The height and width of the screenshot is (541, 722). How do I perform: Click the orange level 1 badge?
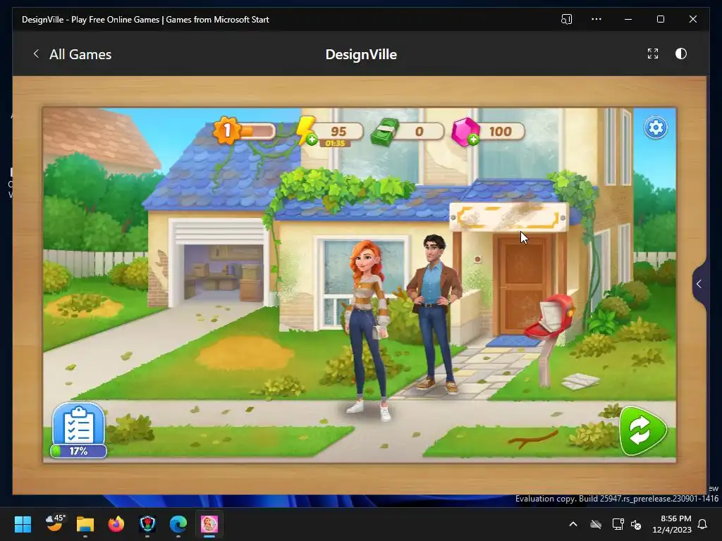pos(226,130)
